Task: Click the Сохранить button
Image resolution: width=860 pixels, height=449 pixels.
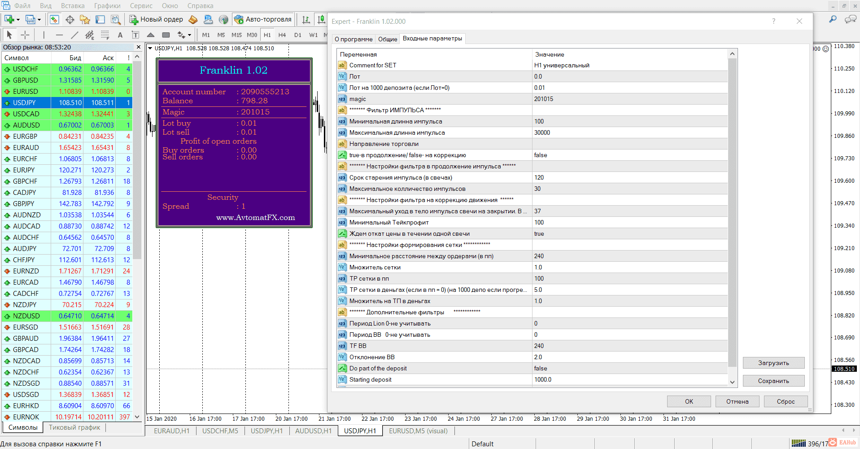Action: coord(774,381)
